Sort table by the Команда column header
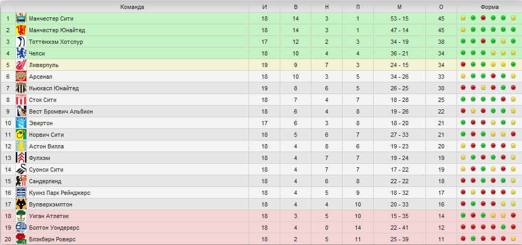 click(132, 7)
